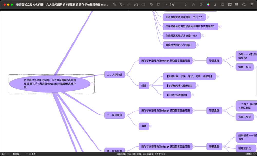Expand 例题 under 三、组织管理
The height and width of the screenshot is (156, 257).
(151, 126)
